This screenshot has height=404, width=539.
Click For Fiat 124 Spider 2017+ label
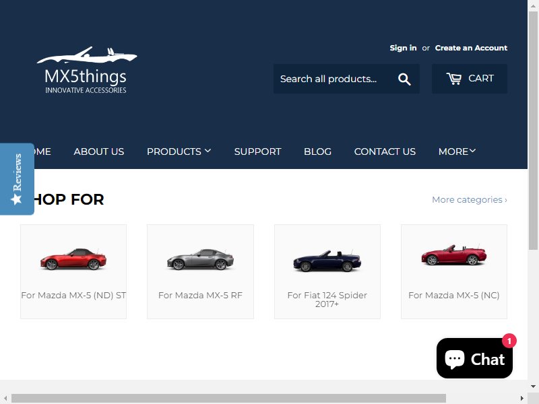327,300
